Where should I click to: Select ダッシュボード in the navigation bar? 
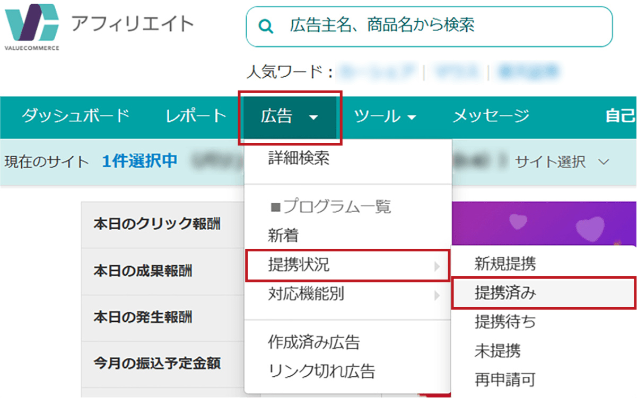[x=75, y=115]
